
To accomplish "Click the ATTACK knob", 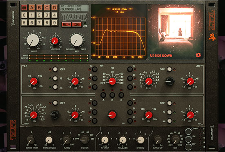I will (x=105, y=140).
